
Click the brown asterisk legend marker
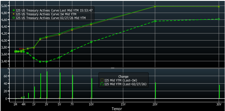(x=14, y=14)
